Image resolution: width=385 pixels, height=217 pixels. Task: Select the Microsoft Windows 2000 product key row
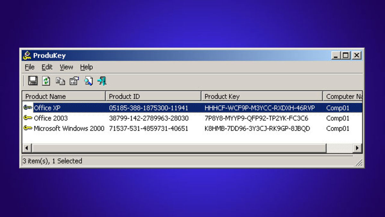coord(257,129)
